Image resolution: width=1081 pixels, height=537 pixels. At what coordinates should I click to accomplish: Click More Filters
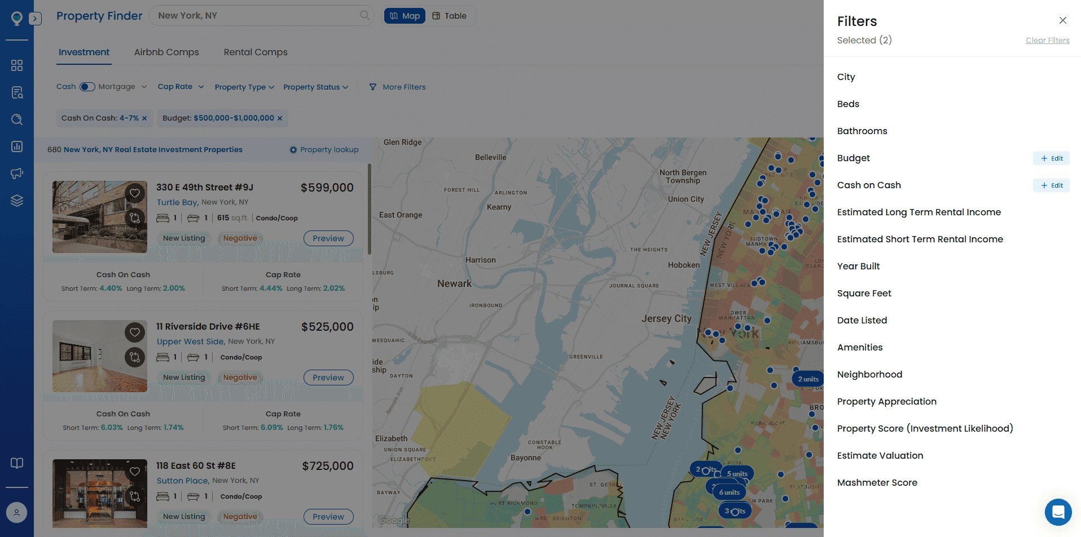coord(397,87)
